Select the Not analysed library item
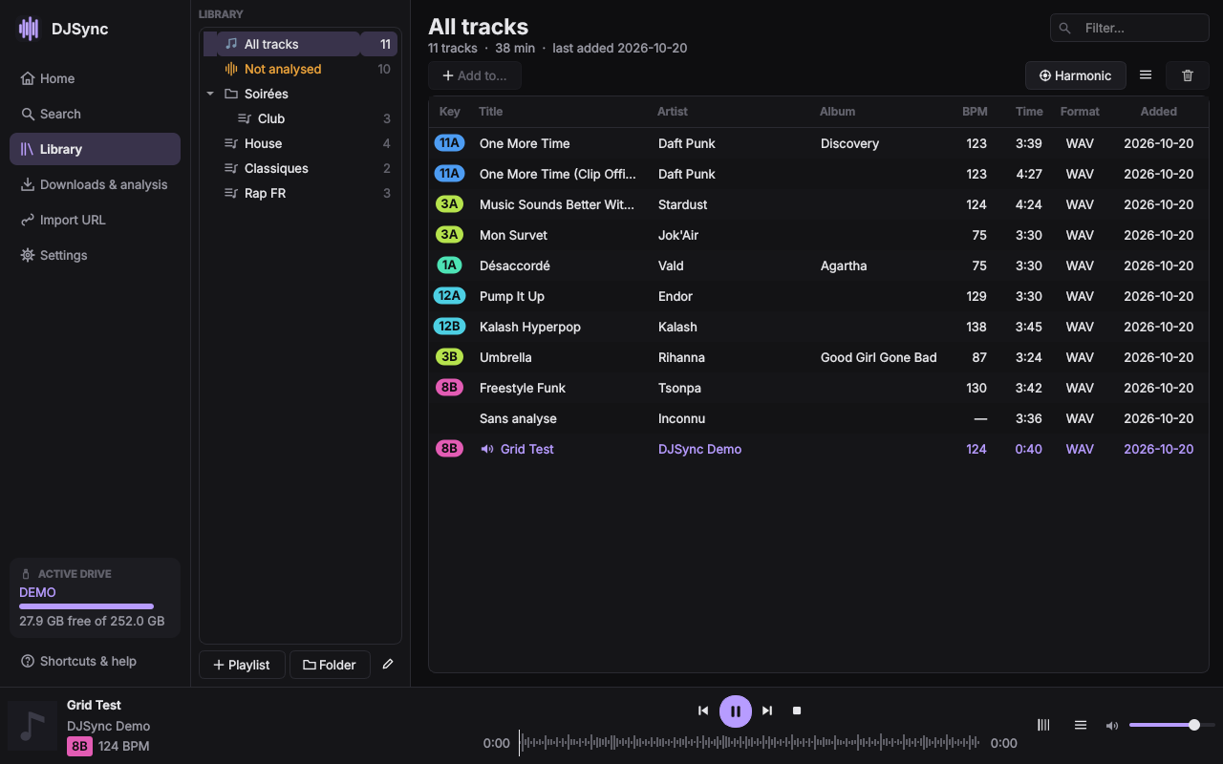Image resolution: width=1223 pixels, height=764 pixels. pyautogui.click(x=300, y=69)
